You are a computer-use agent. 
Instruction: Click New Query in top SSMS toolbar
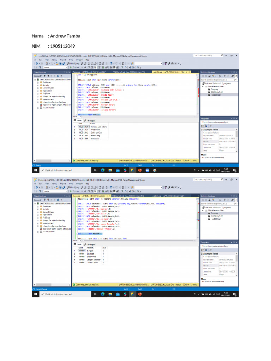click(x=73, y=63)
